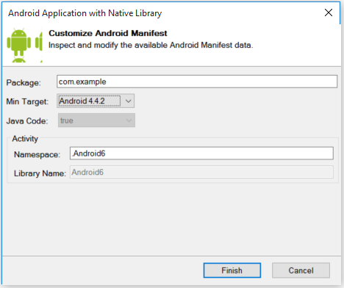Click the 'Min Target:' label
This screenshot has height=288, width=344.
[27, 101]
